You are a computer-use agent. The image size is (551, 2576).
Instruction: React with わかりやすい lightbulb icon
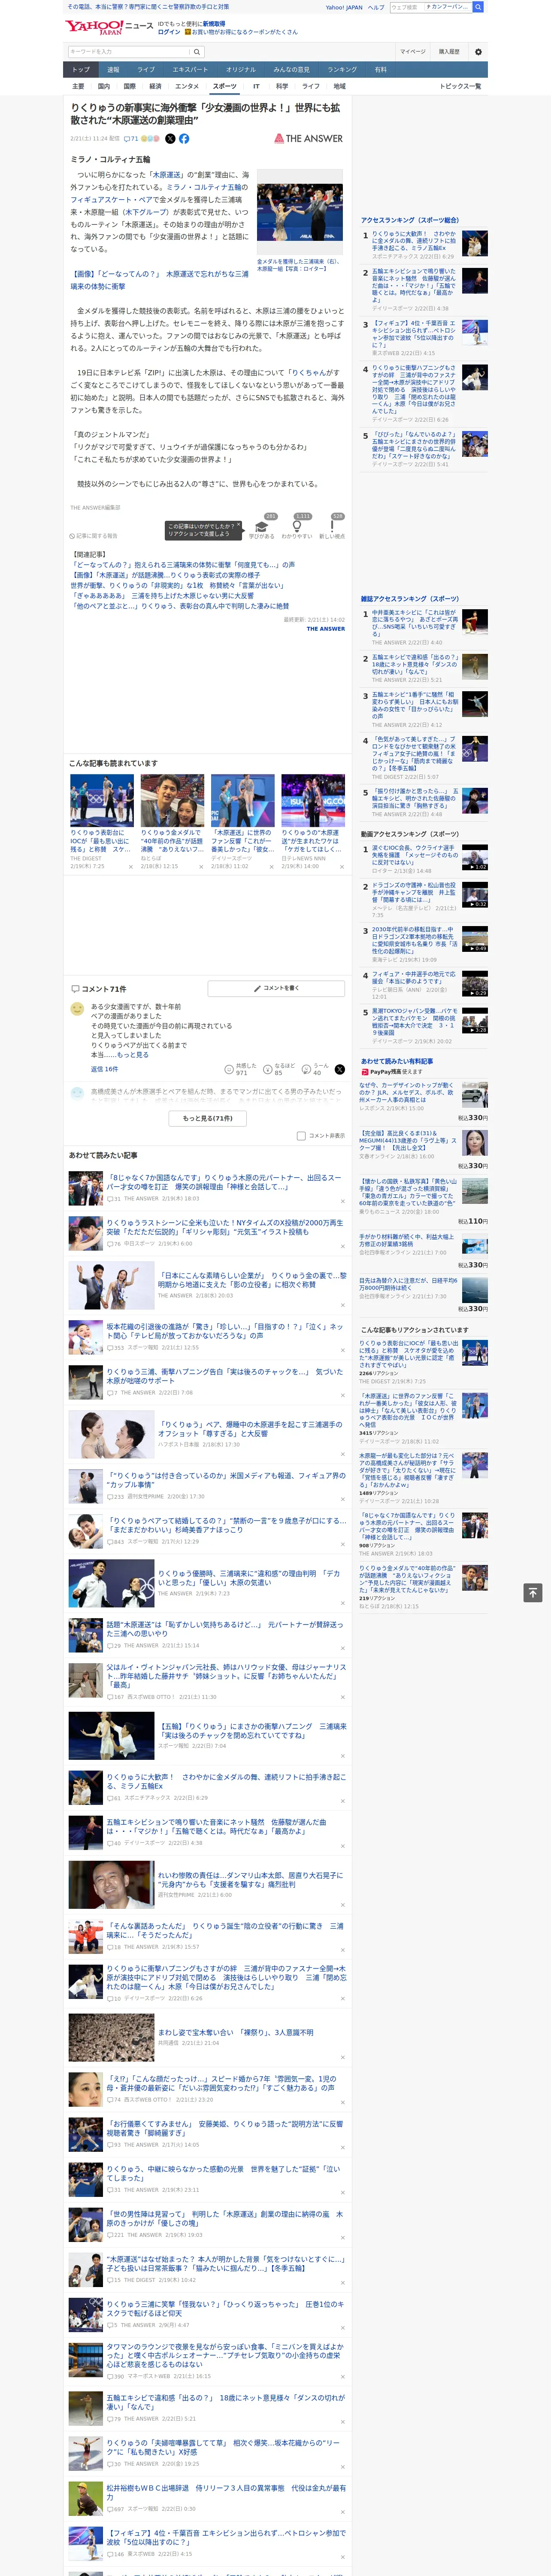297,527
